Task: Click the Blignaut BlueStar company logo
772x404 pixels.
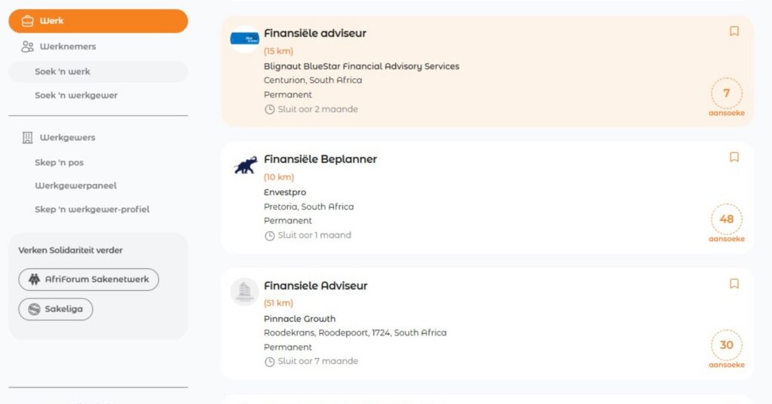Action: coord(245,39)
